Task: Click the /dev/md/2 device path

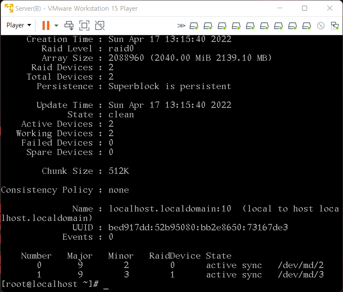Action: tap(301, 265)
